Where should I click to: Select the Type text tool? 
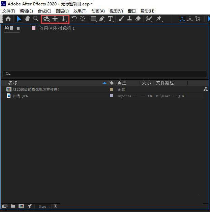click(x=111, y=19)
